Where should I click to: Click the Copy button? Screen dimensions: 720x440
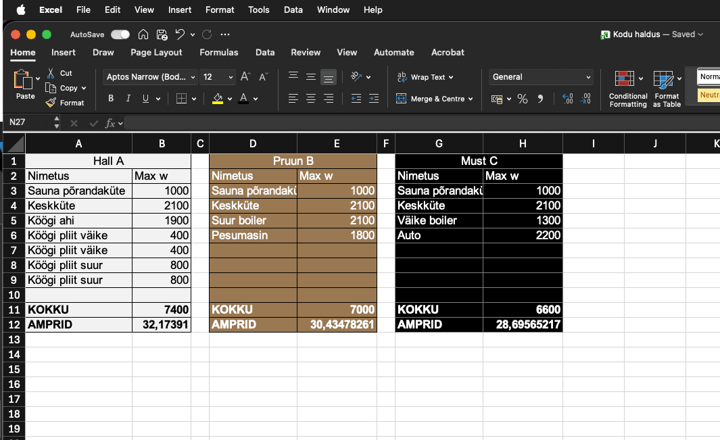[66, 88]
